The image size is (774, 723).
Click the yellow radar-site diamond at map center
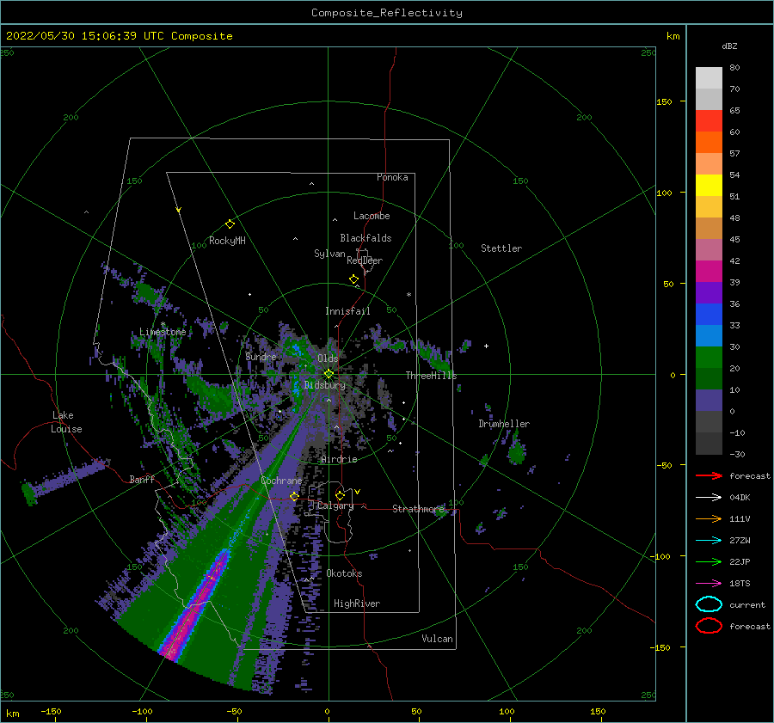(x=329, y=374)
